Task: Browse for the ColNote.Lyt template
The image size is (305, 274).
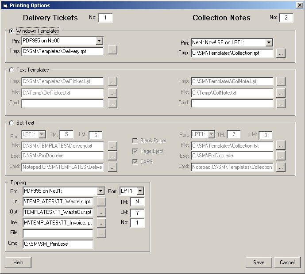Action: (281, 81)
